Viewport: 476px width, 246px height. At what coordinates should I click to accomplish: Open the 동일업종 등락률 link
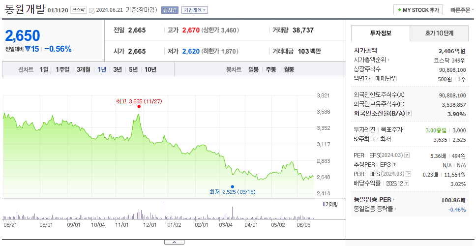373,209
